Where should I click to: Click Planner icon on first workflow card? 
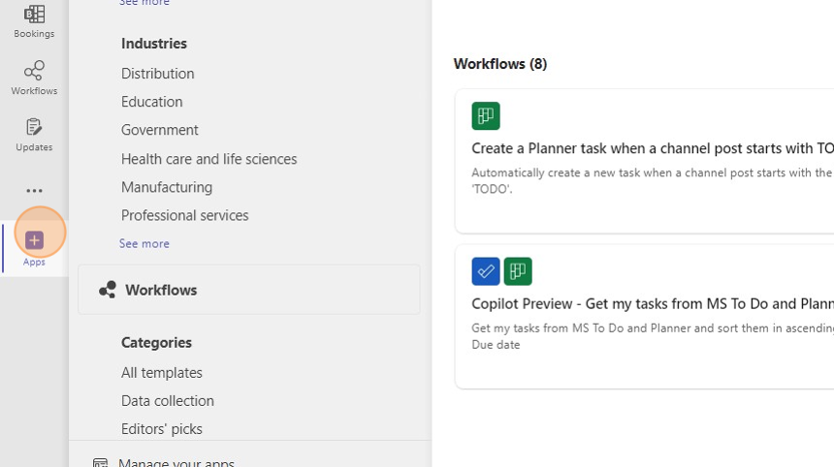point(486,116)
